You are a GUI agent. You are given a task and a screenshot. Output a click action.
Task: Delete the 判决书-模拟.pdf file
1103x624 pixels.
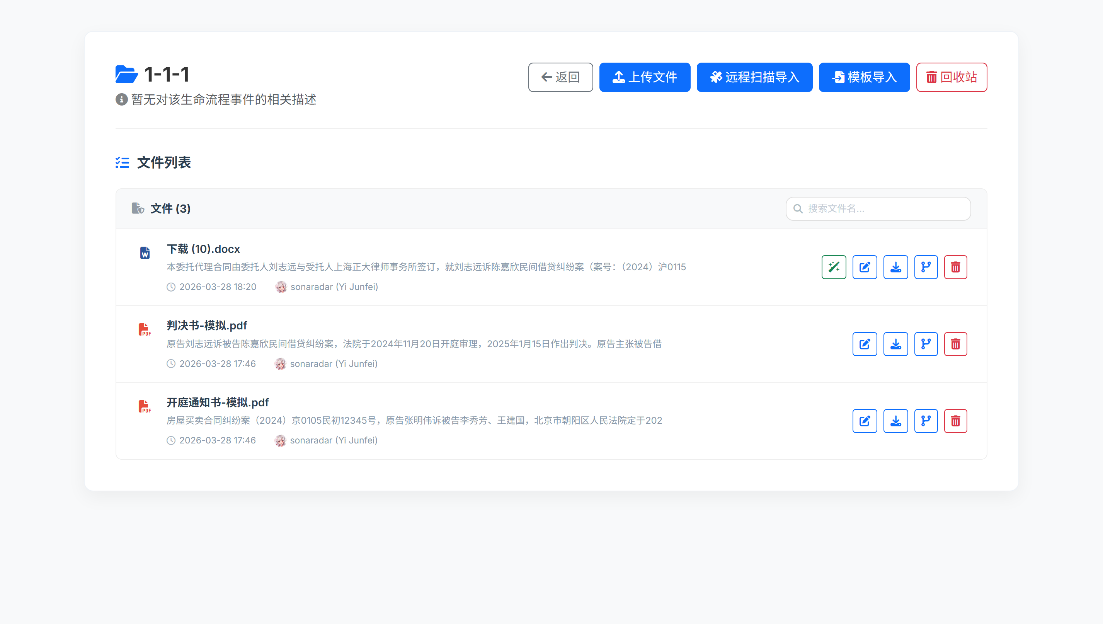[x=955, y=344]
